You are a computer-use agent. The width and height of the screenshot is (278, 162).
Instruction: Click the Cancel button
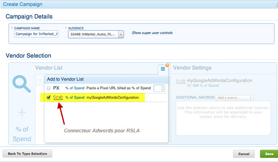coord(244,154)
